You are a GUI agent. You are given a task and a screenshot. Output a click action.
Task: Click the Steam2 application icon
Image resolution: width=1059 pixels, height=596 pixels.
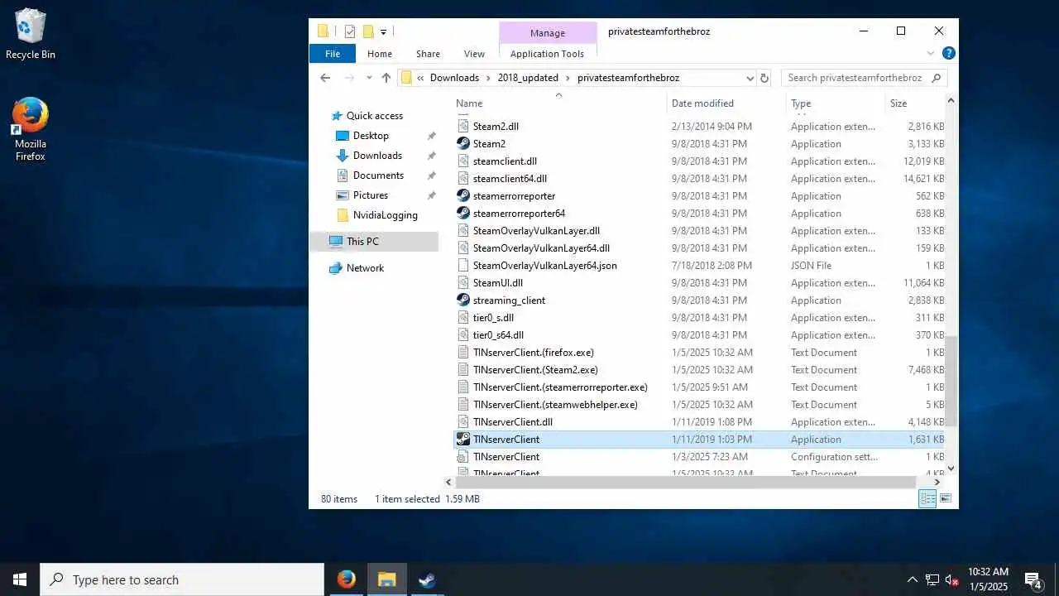463,144
